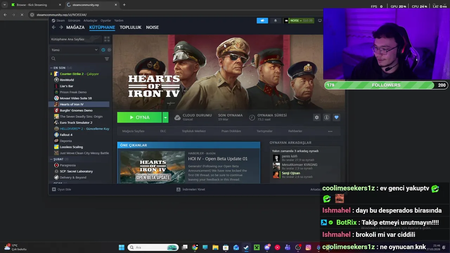This screenshot has width=450, height=253.
Task: Click the Open Beta Update news thumbnail
Action: coord(152,167)
